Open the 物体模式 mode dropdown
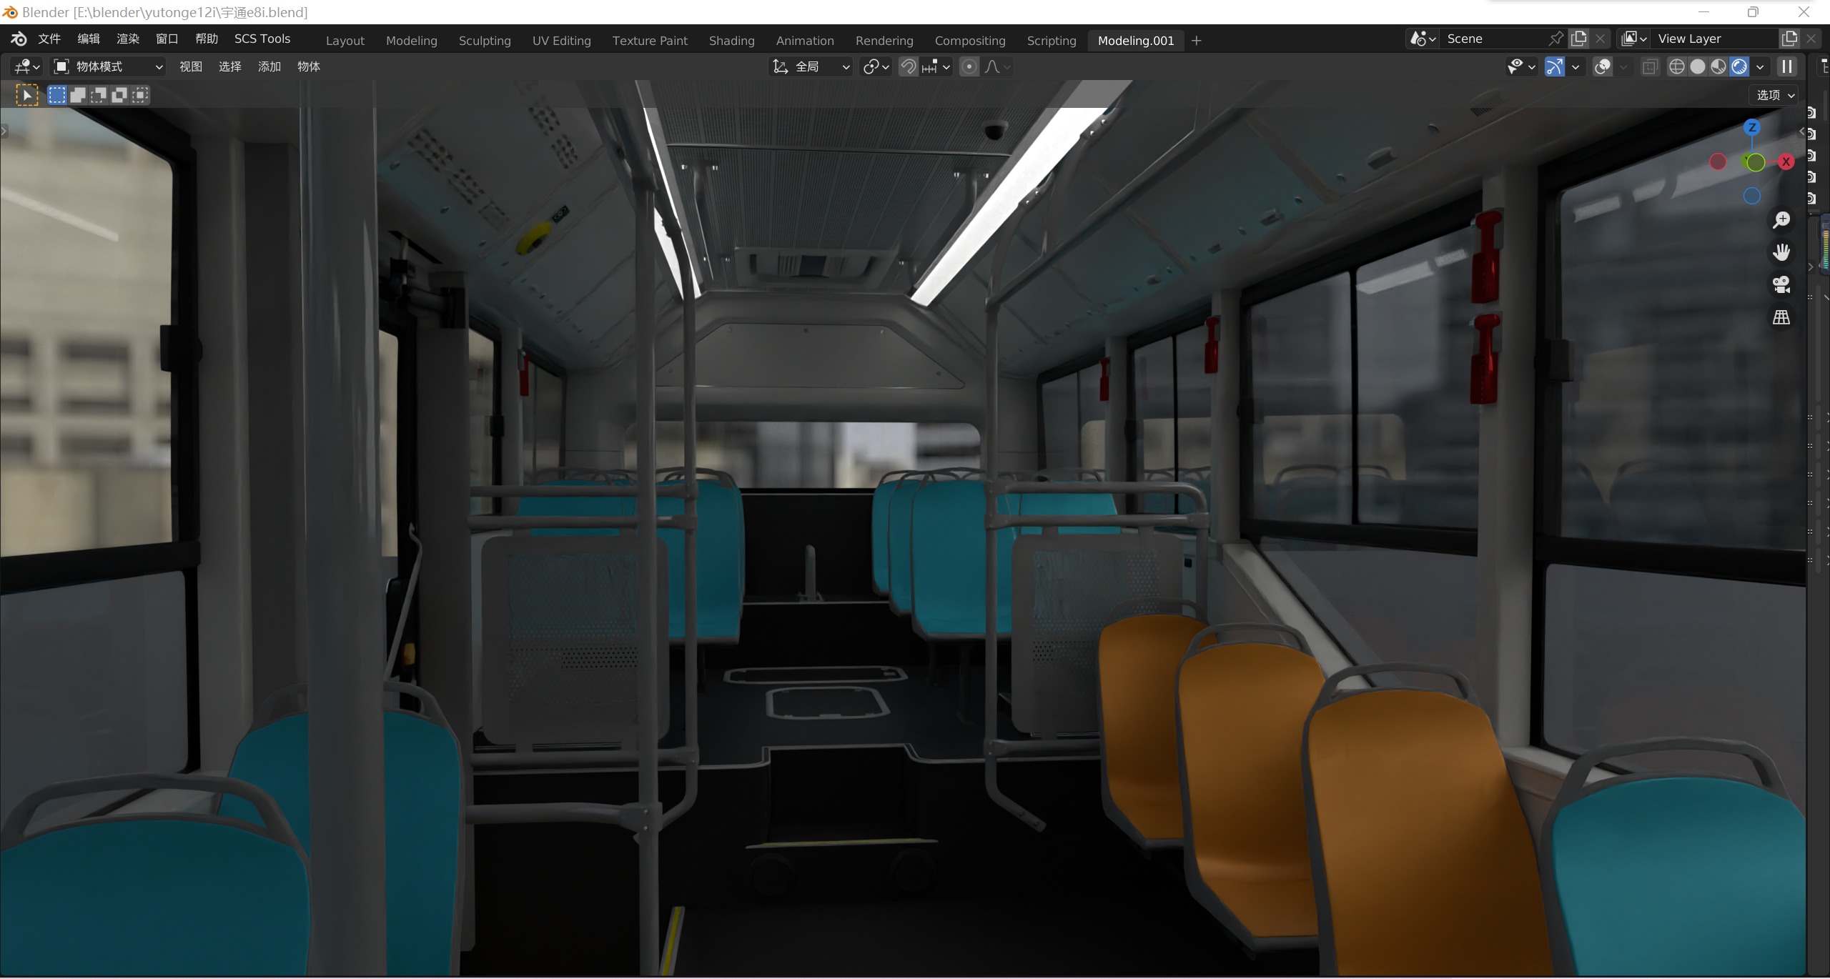The height and width of the screenshot is (979, 1830). (x=109, y=66)
